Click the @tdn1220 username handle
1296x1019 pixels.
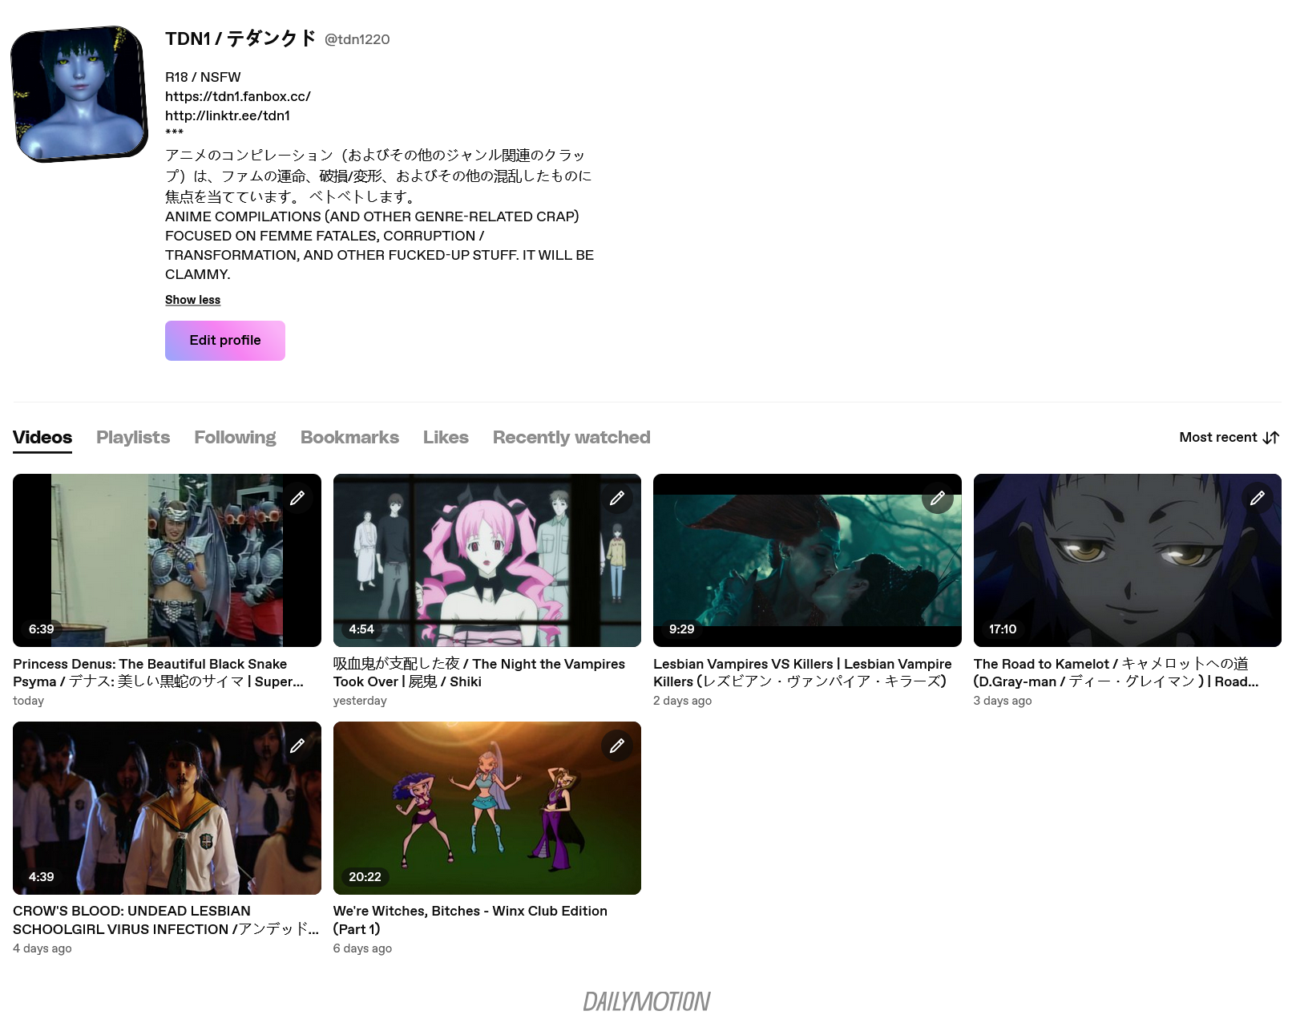click(357, 39)
